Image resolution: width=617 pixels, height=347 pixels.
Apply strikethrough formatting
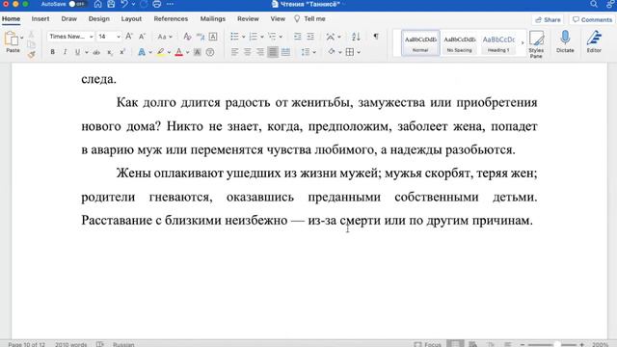click(x=96, y=52)
